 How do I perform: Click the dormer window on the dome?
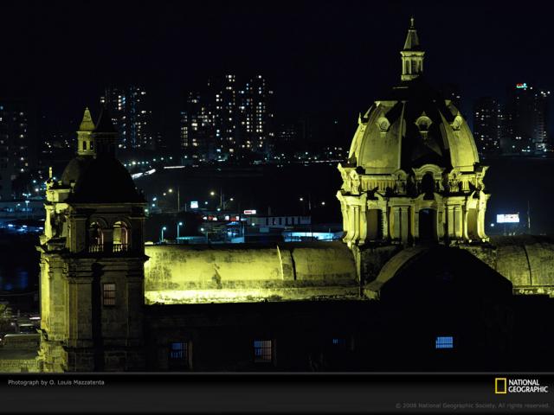[x=423, y=123]
